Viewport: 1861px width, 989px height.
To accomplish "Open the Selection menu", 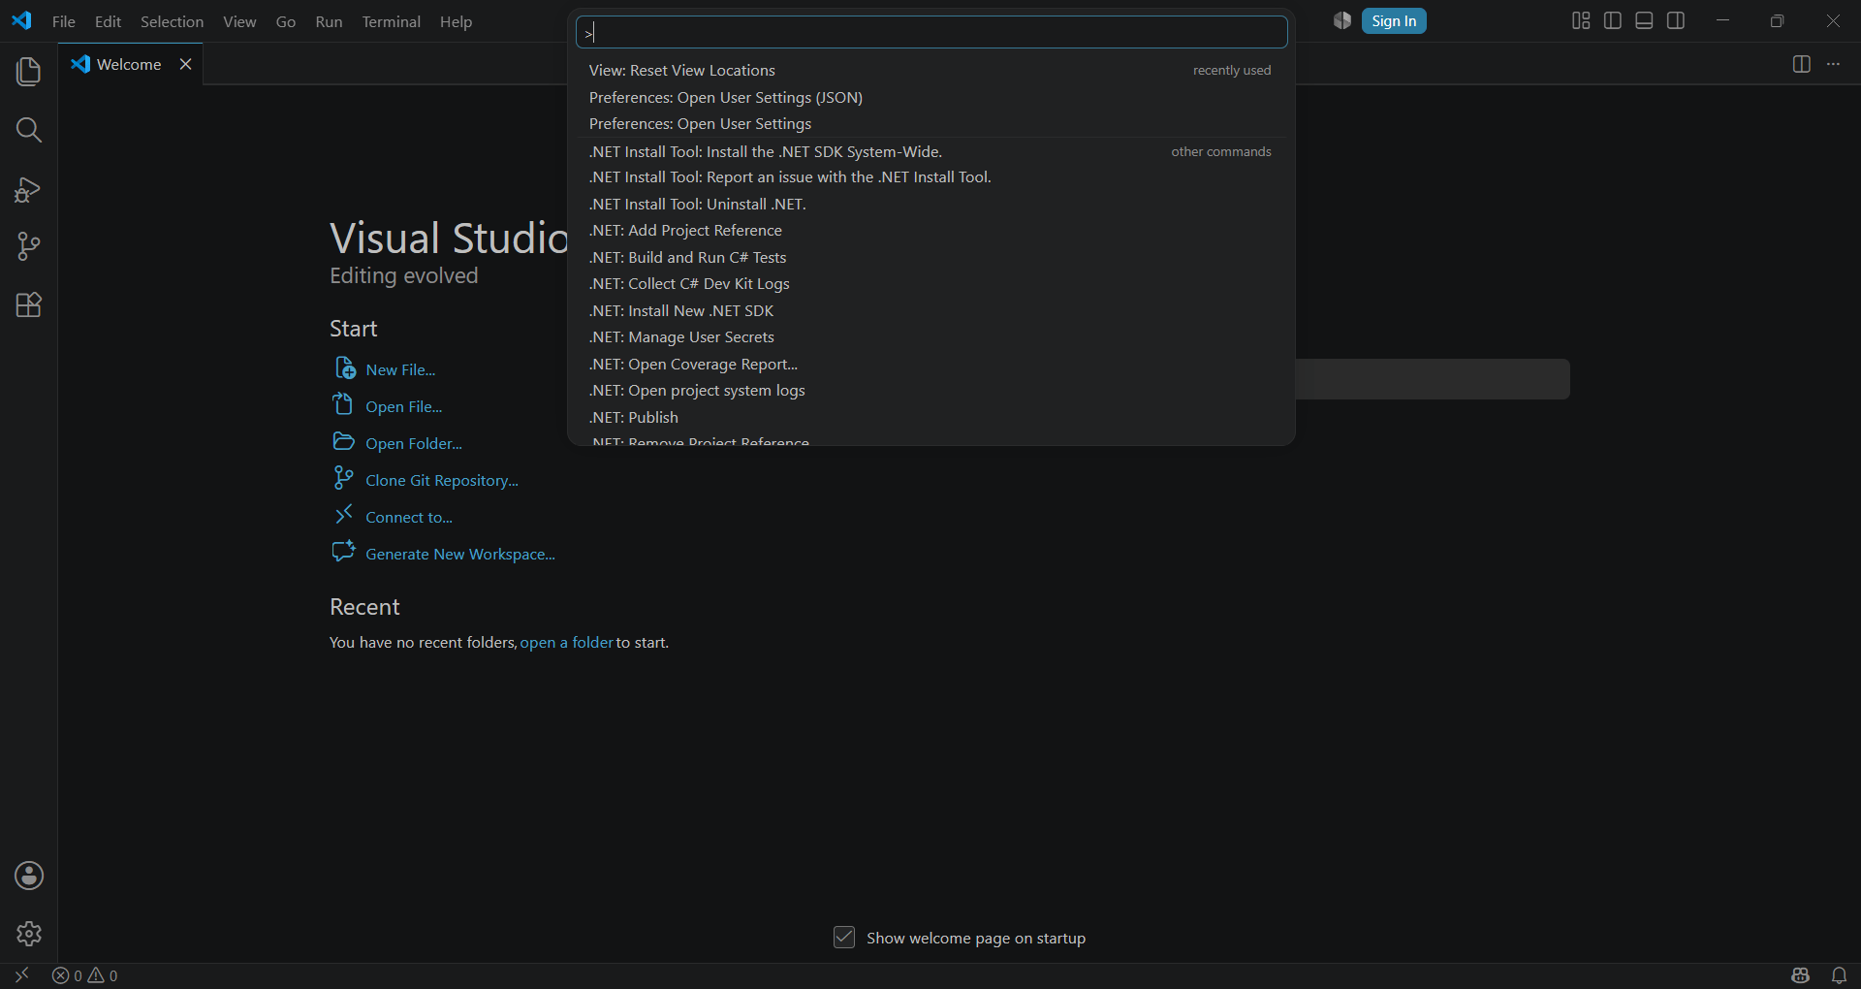I will point(172,21).
